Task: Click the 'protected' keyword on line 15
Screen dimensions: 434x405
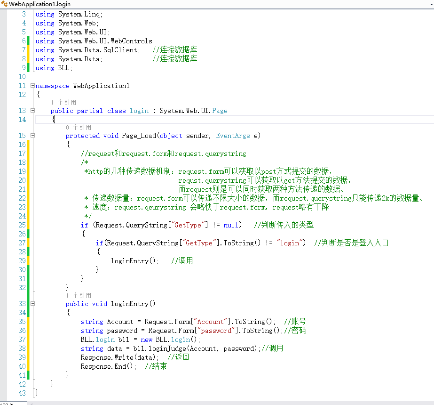Action: (82, 136)
